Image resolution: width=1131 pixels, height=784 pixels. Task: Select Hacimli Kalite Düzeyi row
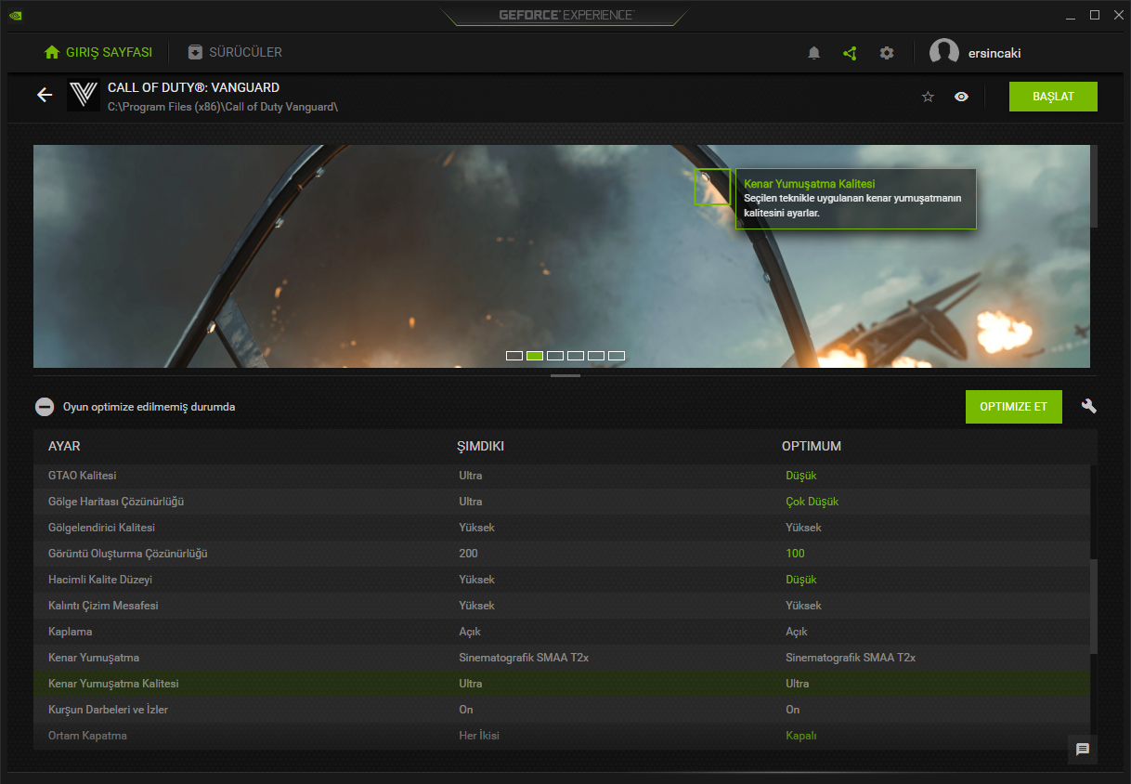pos(562,580)
